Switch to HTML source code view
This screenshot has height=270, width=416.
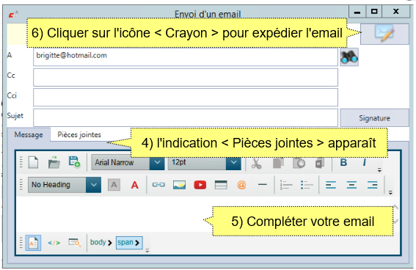tap(54, 243)
